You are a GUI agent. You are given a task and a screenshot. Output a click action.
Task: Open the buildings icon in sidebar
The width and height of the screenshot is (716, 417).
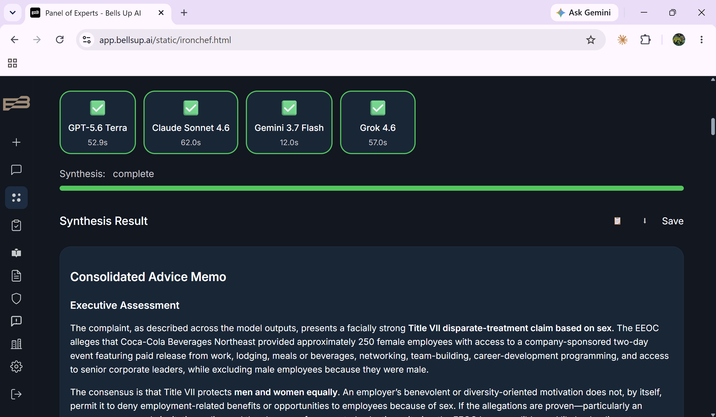tap(17, 344)
